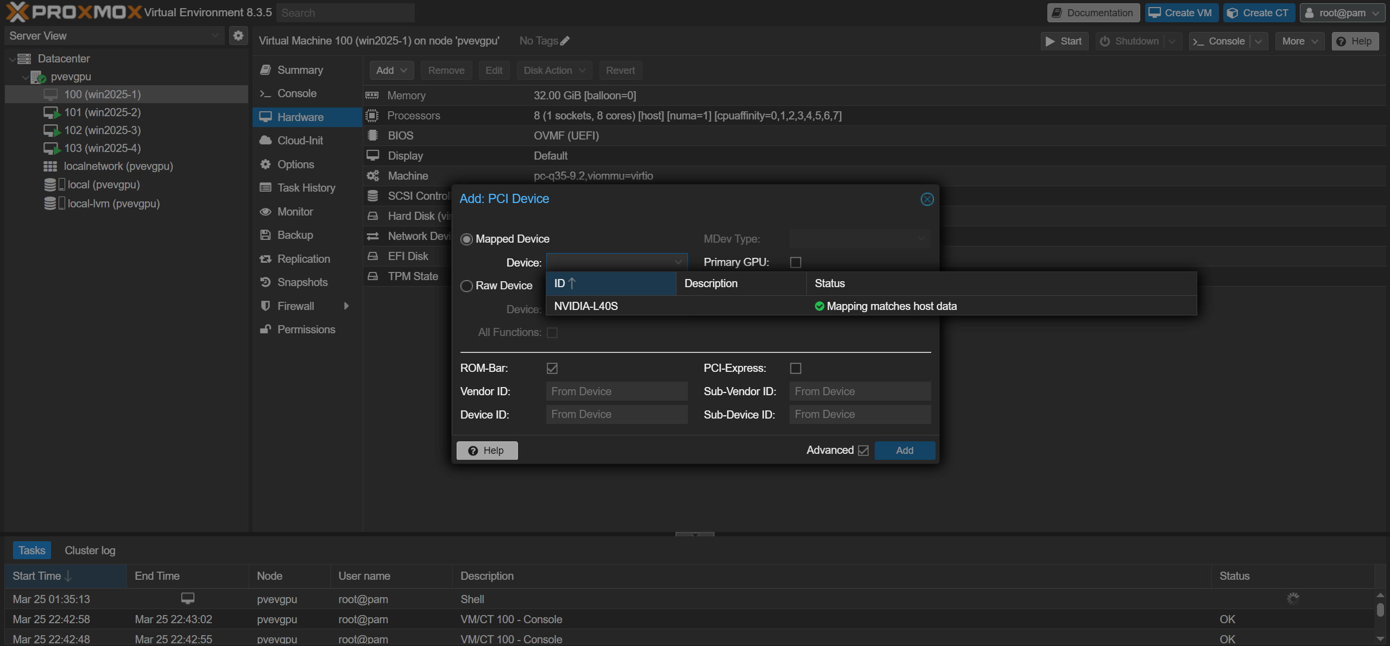Open the root@pam user menu
Viewport: 1390px width, 646px height.
1342,13
